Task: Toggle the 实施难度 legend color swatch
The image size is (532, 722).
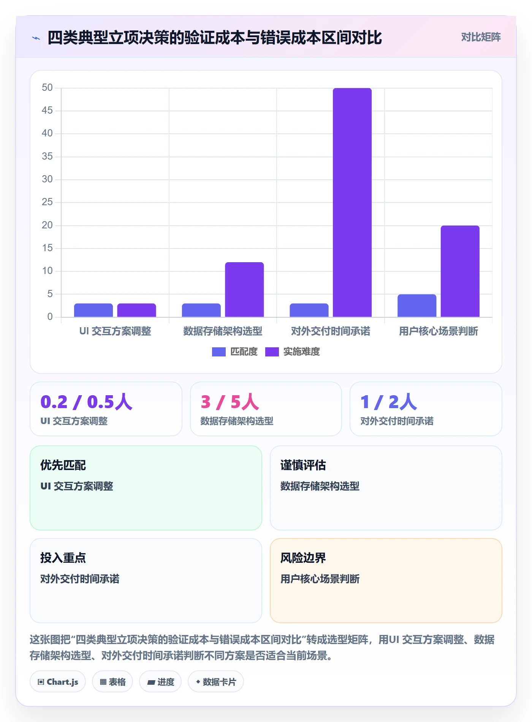Action: click(272, 352)
